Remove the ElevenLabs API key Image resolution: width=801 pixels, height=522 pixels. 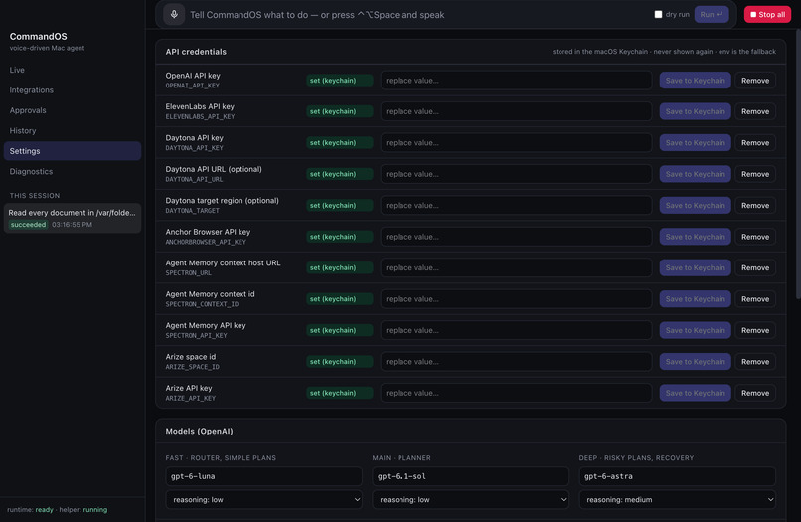click(755, 111)
